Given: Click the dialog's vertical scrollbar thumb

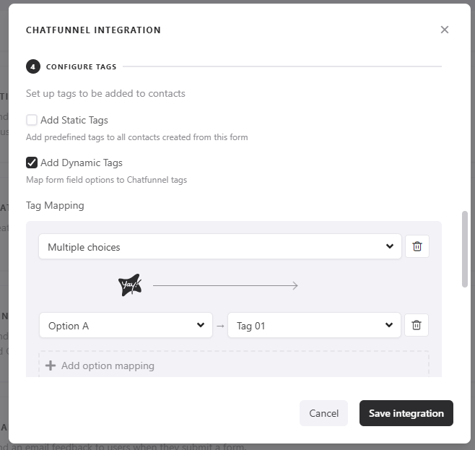Looking at the screenshot, I should [464, 249].
